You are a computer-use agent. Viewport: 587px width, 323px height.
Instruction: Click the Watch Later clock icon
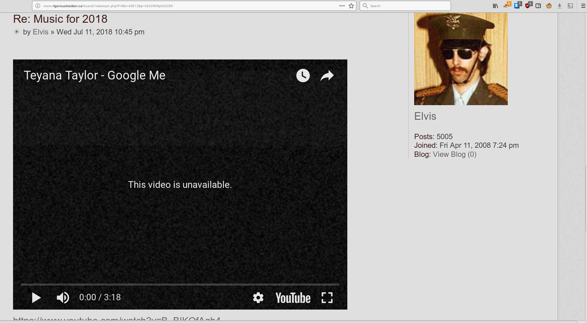pyautogui.click(x=303, y=75)
